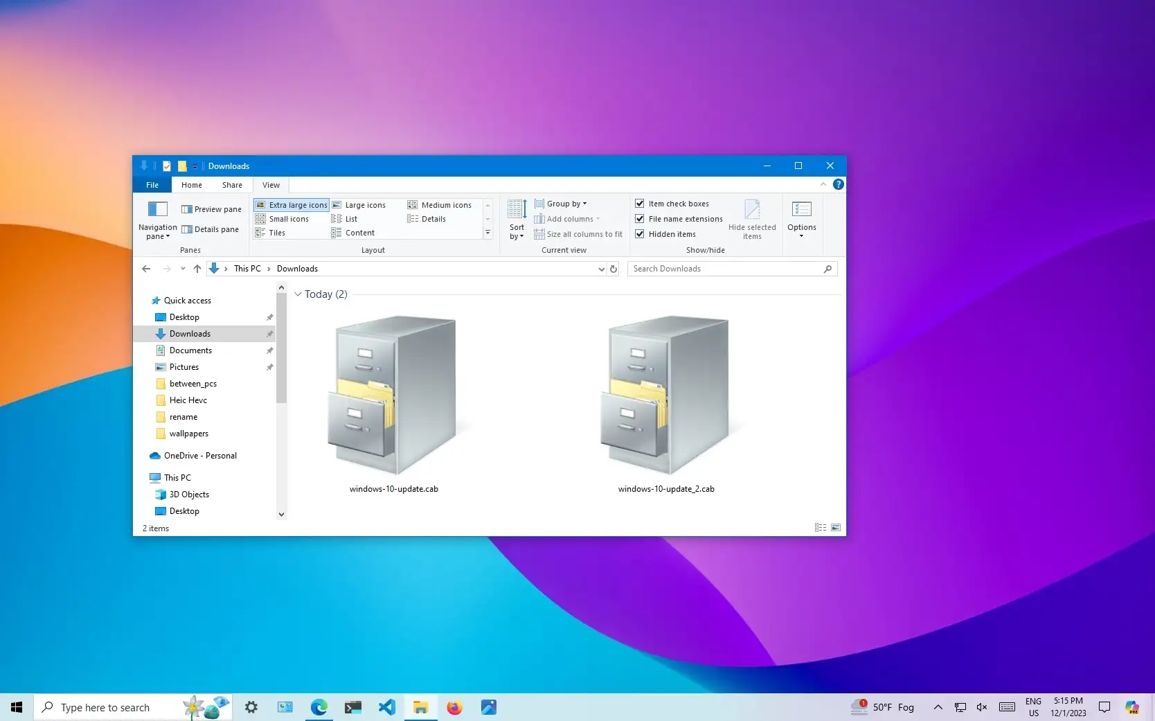Select the Tiles layout option
The height and width of the screenshot is (721, 1155).
point(276,233)
